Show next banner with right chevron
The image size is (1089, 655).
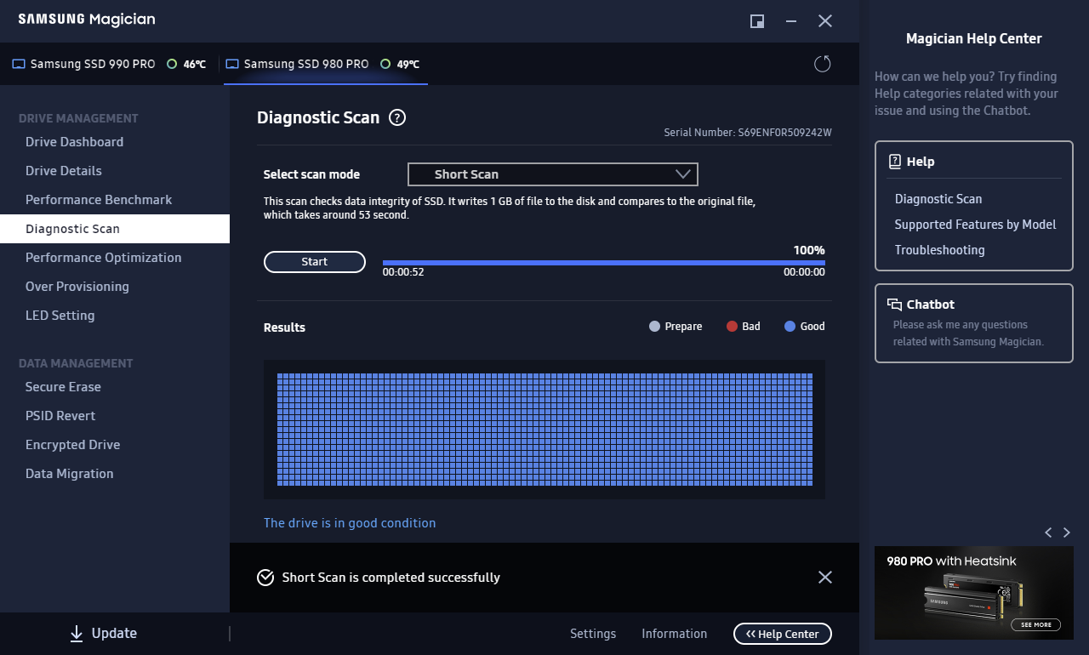1067,533
